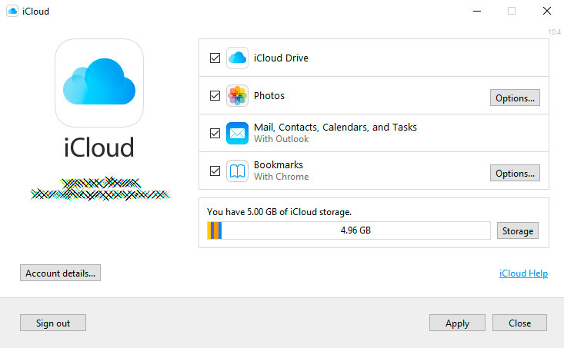Click the large iCloud logo
Image resolution: width=564 pixels, height=348 pixels.
[99, 83]
